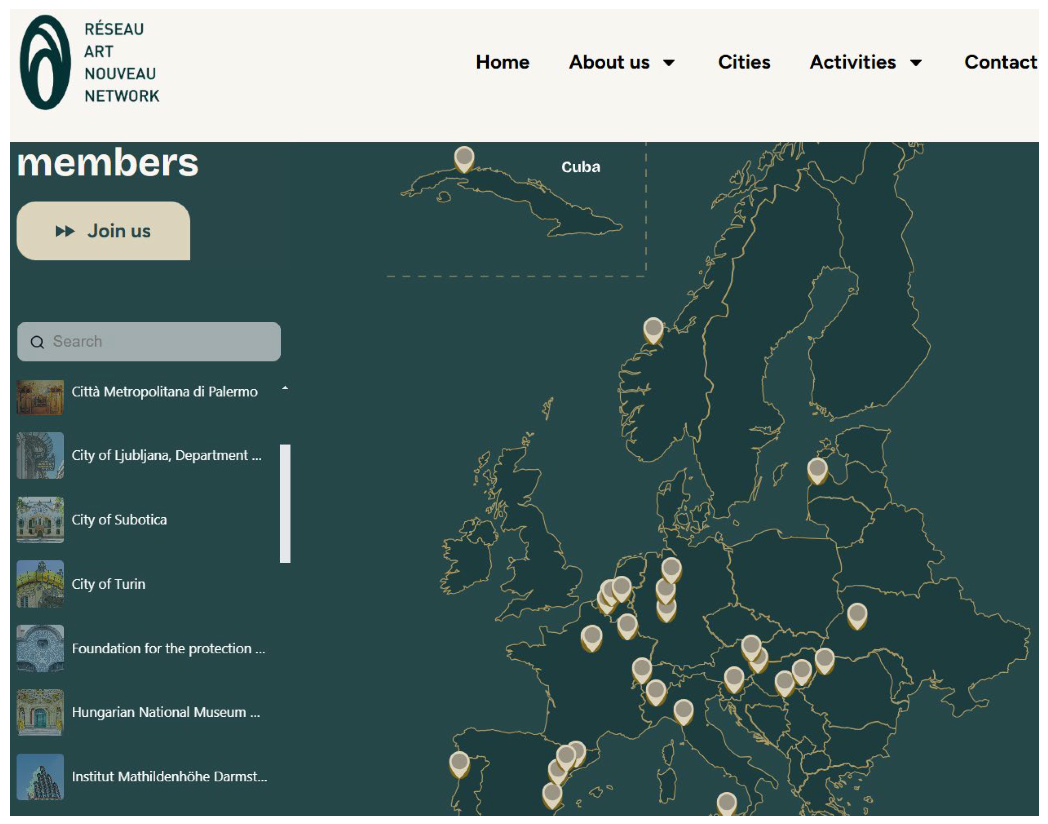Click the map pin on Cuba
The width and height of the screenshot is (1048, 824).
click(463, 158)
